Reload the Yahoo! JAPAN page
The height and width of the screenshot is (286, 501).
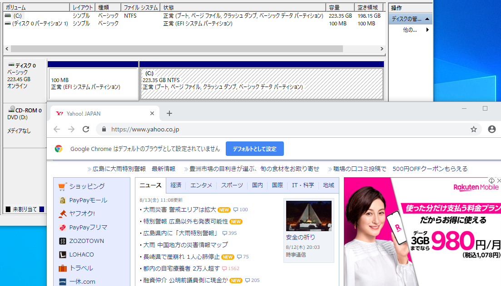(86, 129)
